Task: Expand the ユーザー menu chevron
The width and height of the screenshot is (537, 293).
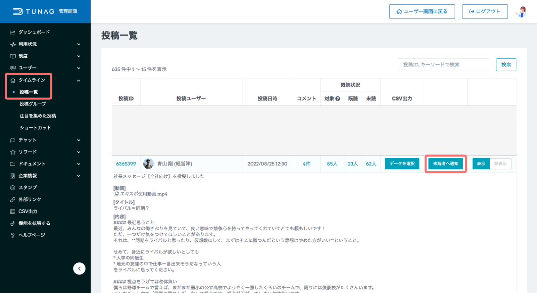Action: tap(79, 68)
